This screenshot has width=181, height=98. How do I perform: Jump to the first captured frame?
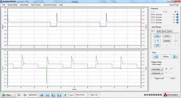tap(19, 95)
